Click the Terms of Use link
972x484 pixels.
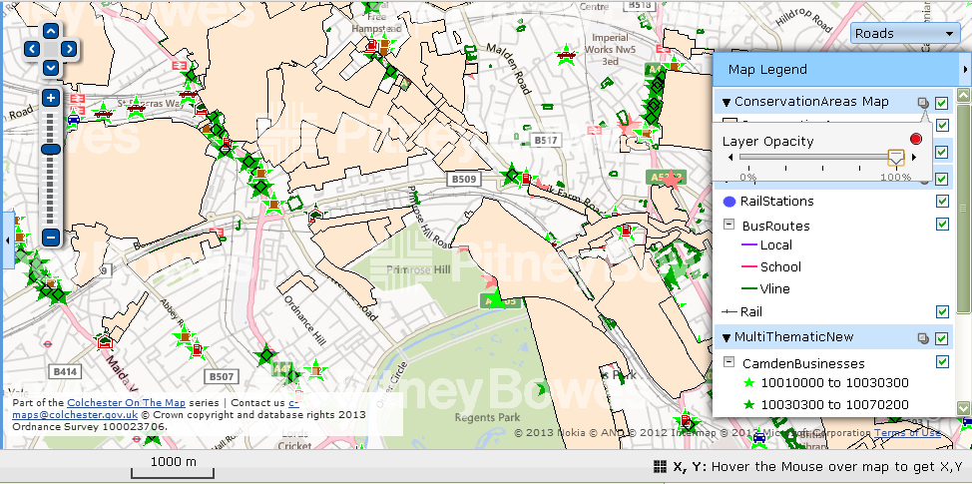click(x=906, y=432)
